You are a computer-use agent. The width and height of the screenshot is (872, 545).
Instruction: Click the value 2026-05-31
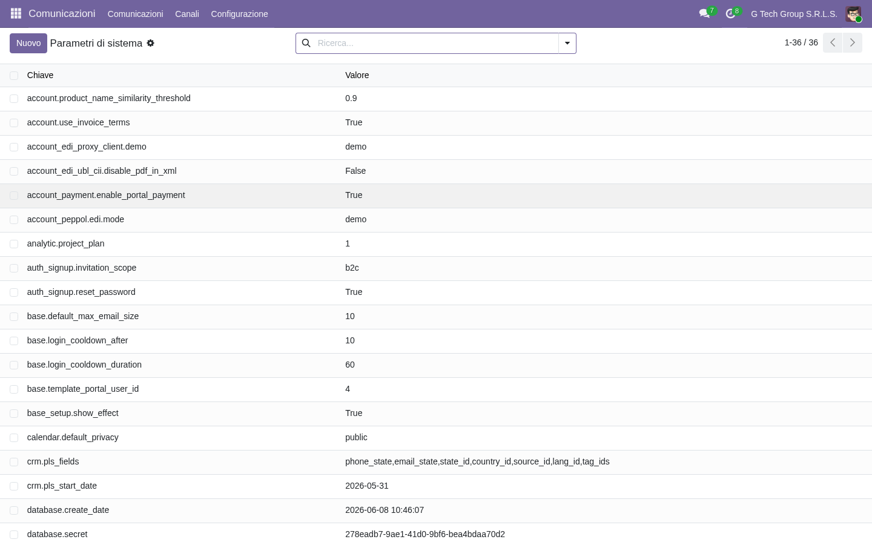click(367, 486)
